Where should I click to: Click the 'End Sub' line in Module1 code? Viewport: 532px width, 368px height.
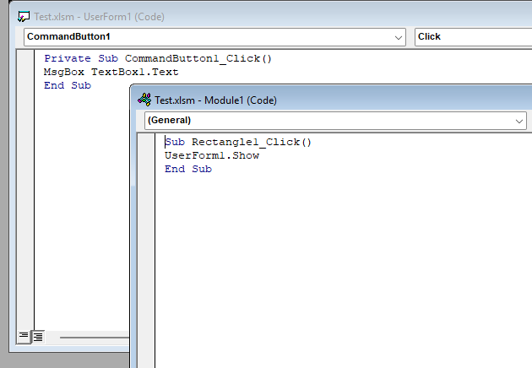pyautogui.click(x=188, y=169)
